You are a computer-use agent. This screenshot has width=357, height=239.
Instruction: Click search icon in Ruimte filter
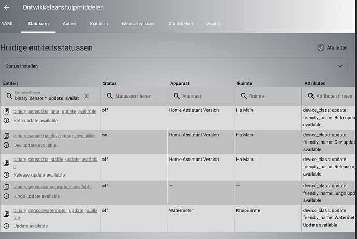[244, 96]
